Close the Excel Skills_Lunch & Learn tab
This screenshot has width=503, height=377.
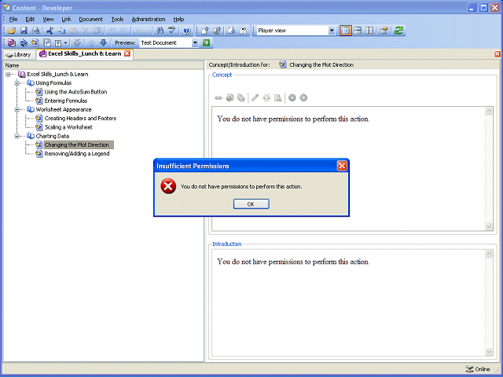click(x=127, y=53)
